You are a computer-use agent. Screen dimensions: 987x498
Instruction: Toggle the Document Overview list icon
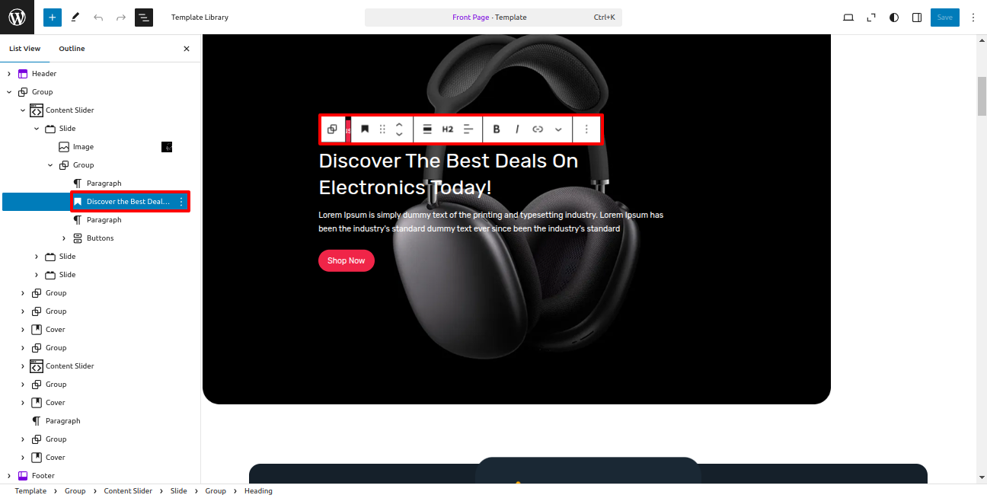[x=144, y=17]
